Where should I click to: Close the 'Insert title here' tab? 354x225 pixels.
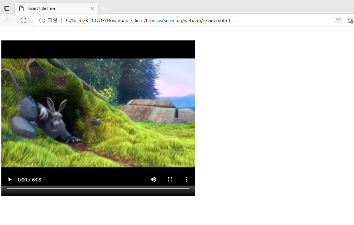click(92, 9)
